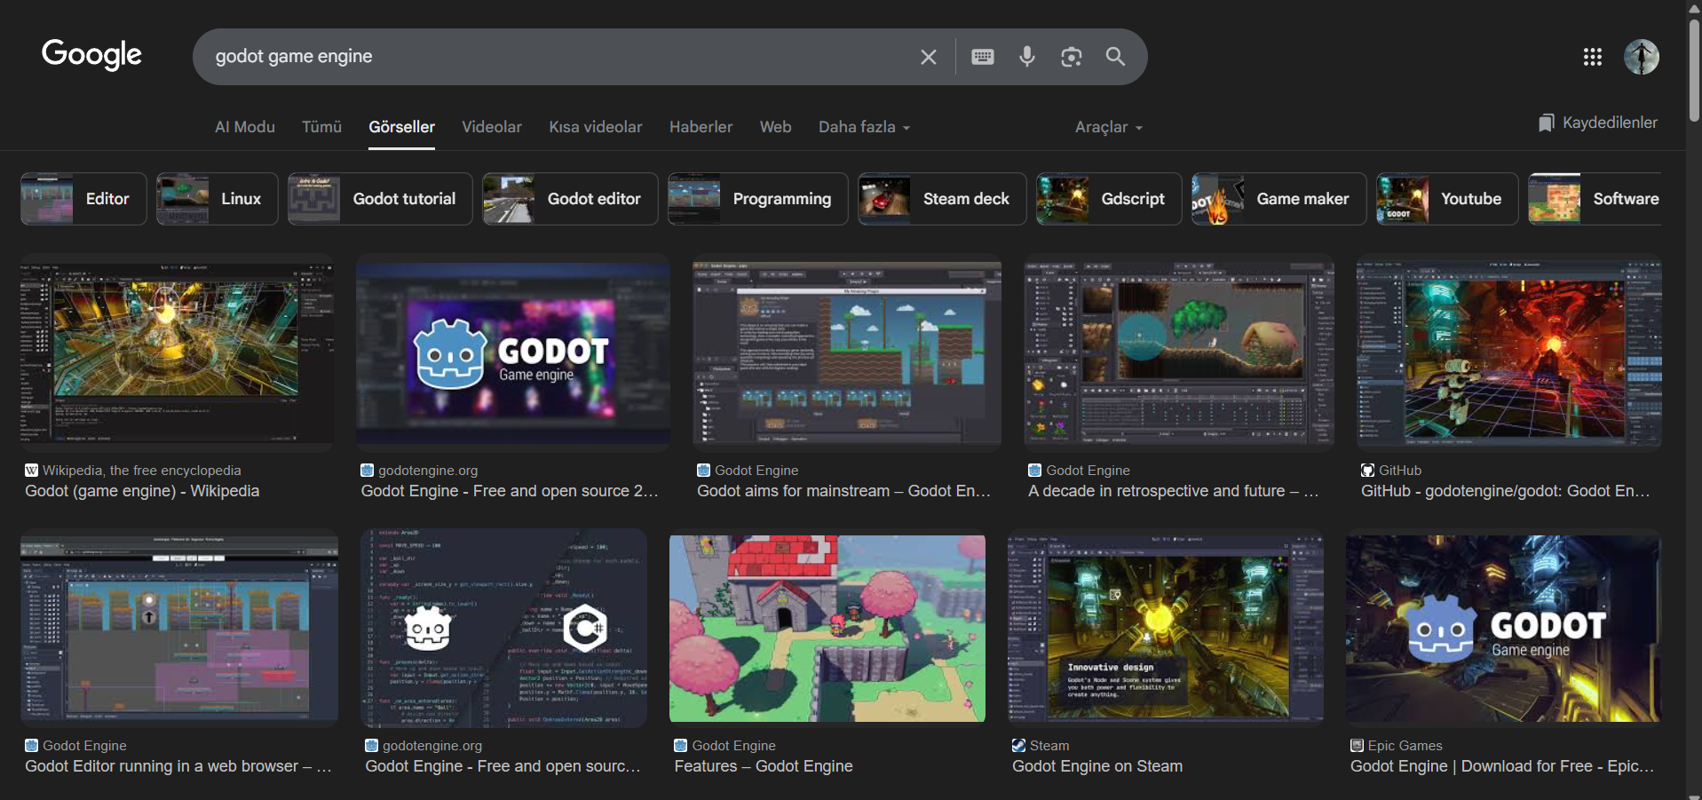Expand the Daha fazla menu
The height and width of the screenshot is (800, 1702).
(864, 127)
